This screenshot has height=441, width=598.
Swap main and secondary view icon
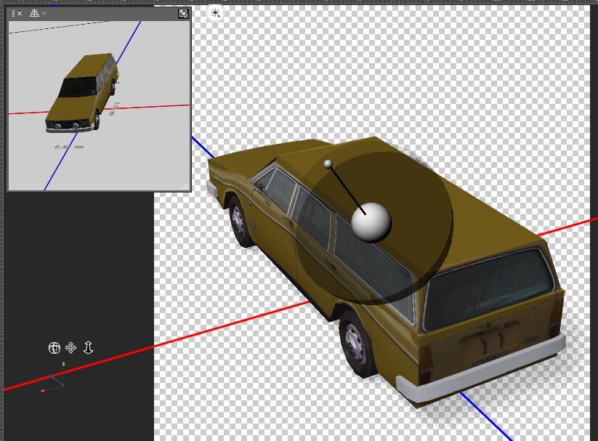tap(183, 14)
